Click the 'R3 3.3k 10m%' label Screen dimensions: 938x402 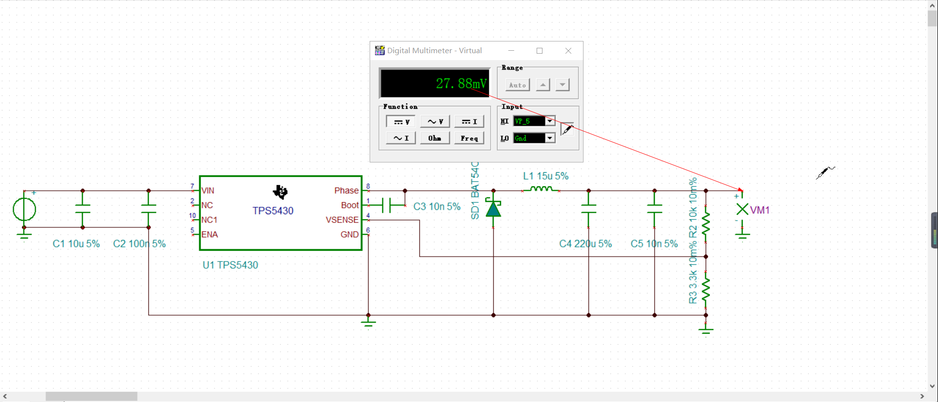tap(693, 273)
